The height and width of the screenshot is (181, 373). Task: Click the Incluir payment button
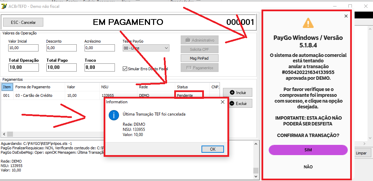pyautogui.click(x=237, y=92)
